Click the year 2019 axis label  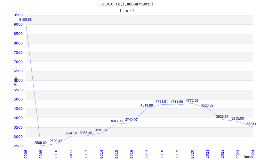pyautogui.click(x=177, y=154)
